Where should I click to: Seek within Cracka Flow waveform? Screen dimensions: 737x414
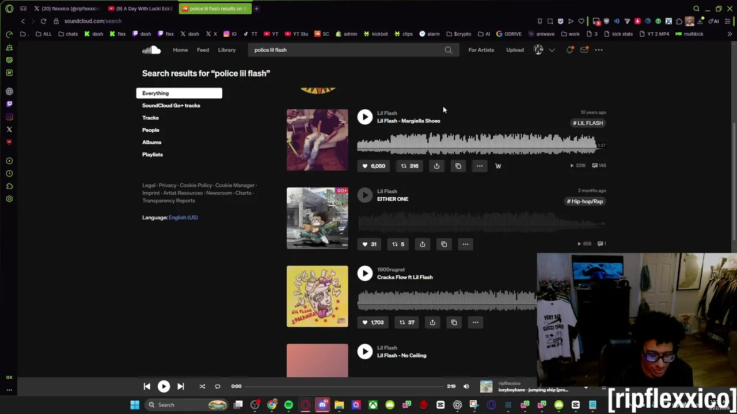447,301
